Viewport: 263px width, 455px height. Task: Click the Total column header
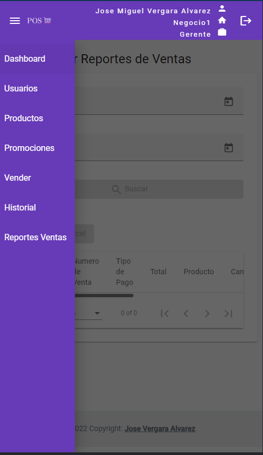(158, 272)
